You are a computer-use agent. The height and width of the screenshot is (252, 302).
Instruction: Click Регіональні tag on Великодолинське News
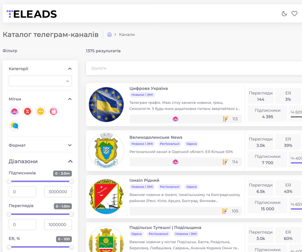169,144
